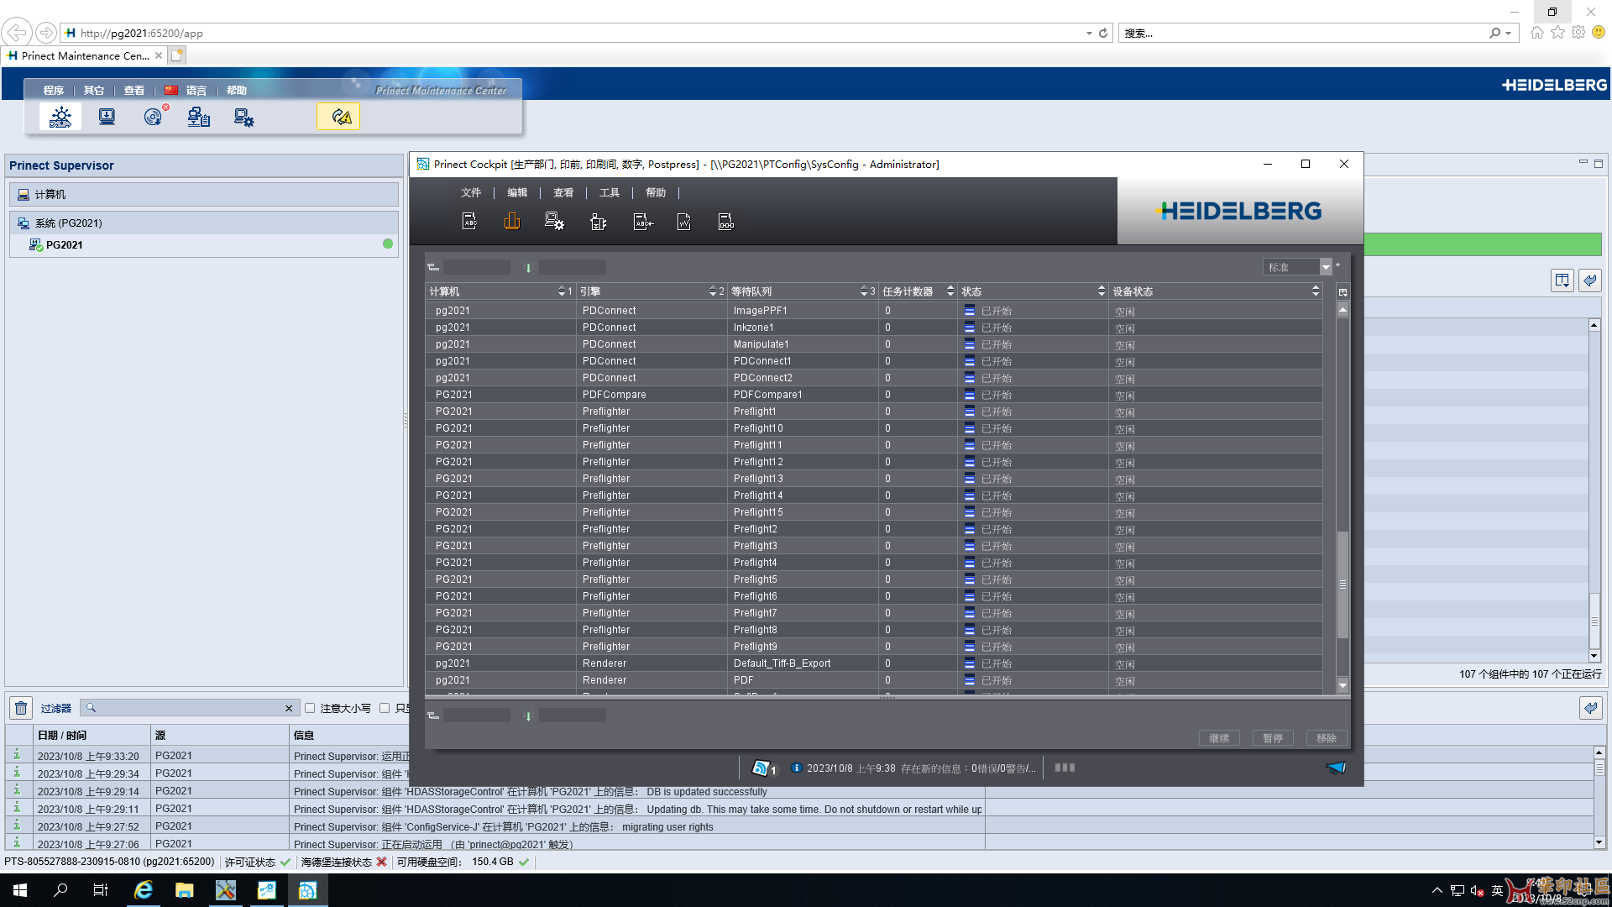Click the blue arrow icon at Cockpit bottom right
Viewport: 1612px width, 907px height.
[1336, 768]
